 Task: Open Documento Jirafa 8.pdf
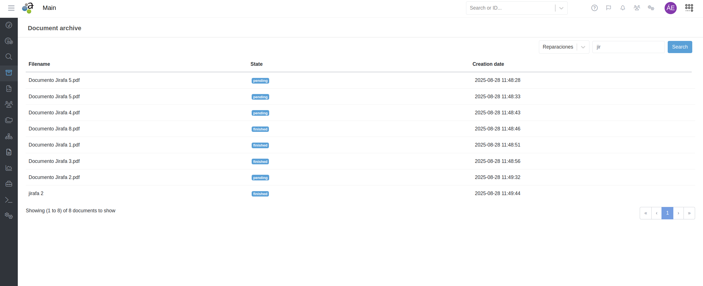point(54,129)
